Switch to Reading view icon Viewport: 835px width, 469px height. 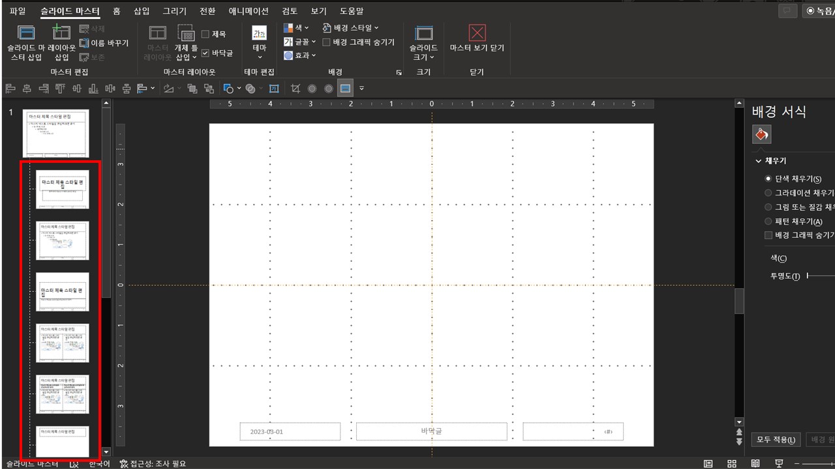point(755,463)
